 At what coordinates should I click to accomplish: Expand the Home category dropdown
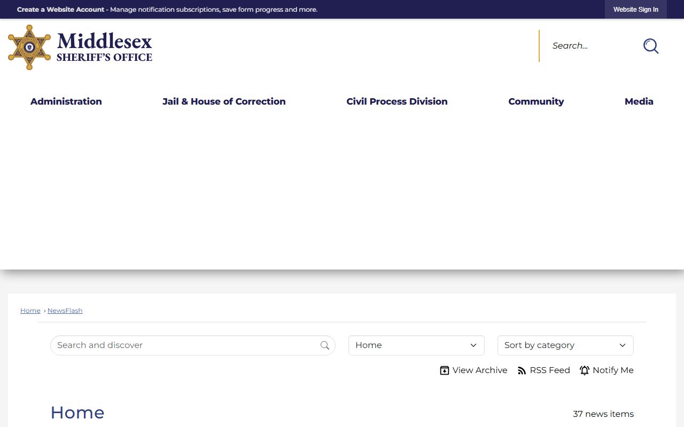pyautogui.click(x=416, y=345)
